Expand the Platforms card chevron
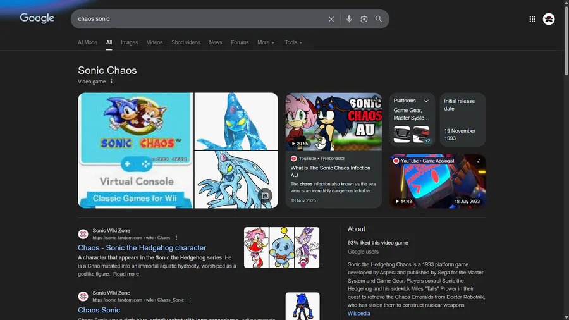 pos(426,101)
